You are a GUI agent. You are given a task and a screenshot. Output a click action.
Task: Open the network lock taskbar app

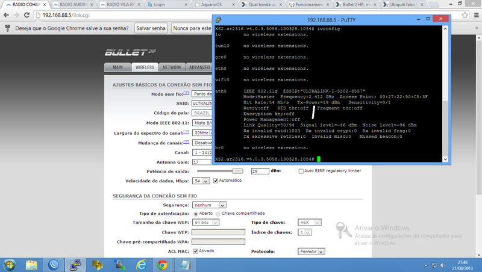119,265
